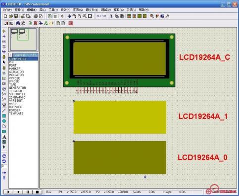Click the overview thumbnail of the sheet
This screenshot has height=196, width=239.
23,39
